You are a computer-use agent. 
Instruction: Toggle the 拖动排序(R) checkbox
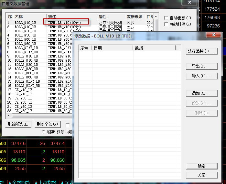[166, 24]
